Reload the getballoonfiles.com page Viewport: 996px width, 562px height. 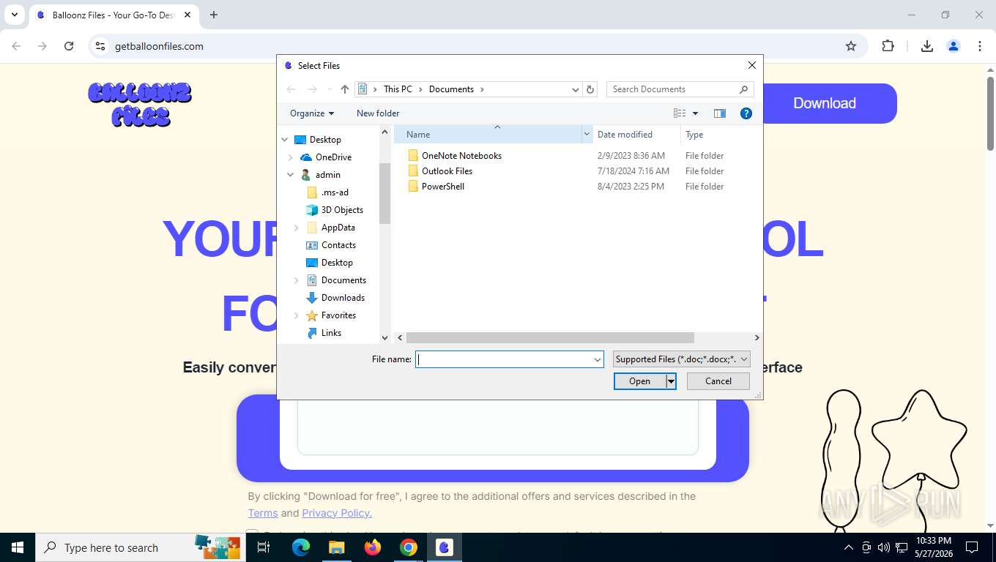pos(69,46)
